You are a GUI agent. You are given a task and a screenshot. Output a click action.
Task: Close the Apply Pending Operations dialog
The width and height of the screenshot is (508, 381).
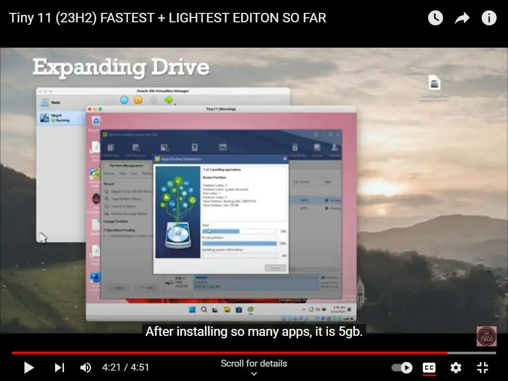285,159
